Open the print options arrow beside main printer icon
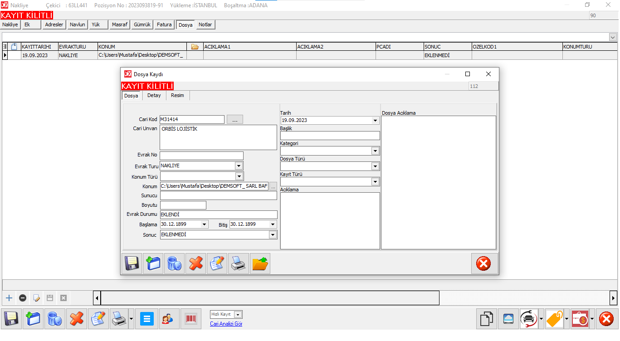Image resolution: width=620 pixels, height=341 pixels. coord(132,319)
